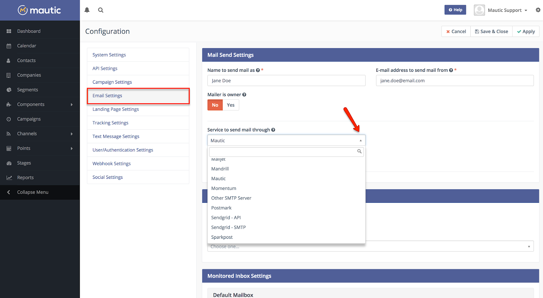The width and height of the screenshot is (543, 298).
Task: Open Tracking Settings tab
Action: pyautogui.click(x=138, y=123)
